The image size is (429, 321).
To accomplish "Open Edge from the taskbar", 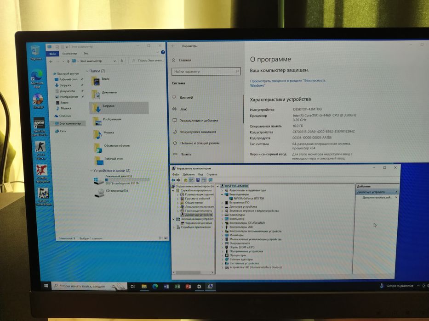I will pos(155,286).
